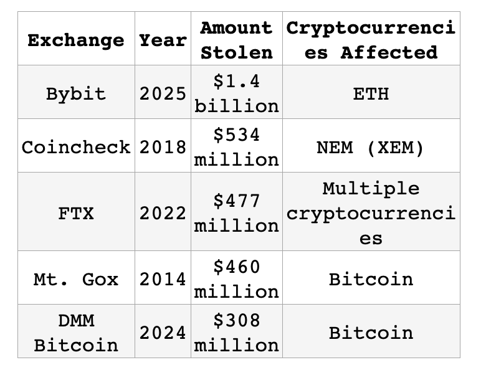
Task: Click the NEM (XEM) cell
Action: coord(371,147)
